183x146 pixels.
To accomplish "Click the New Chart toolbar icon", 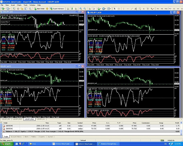I will (3, 9).
